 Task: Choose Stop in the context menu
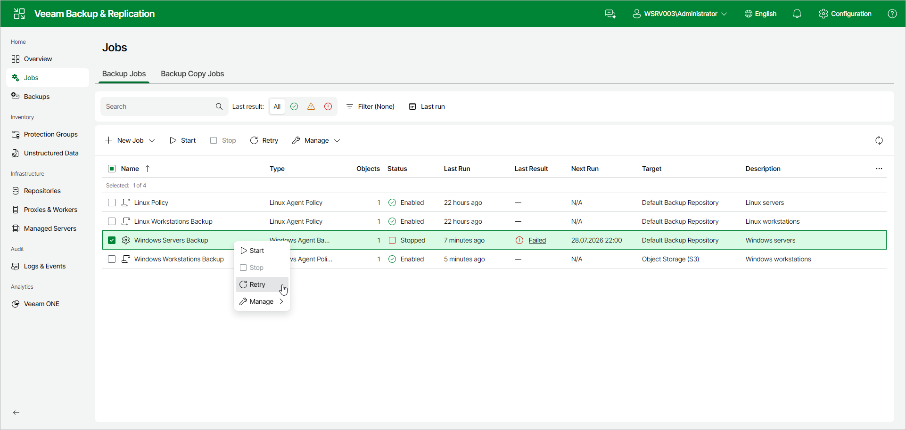click(262, 268)
